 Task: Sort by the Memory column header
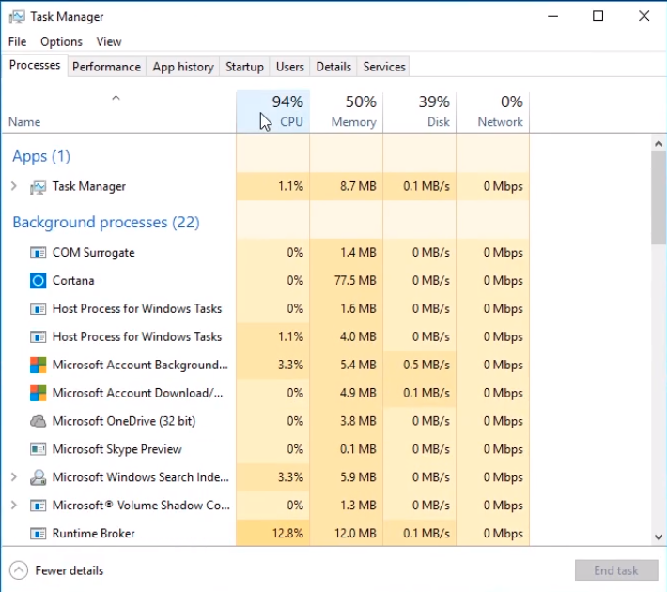[347, 113]
